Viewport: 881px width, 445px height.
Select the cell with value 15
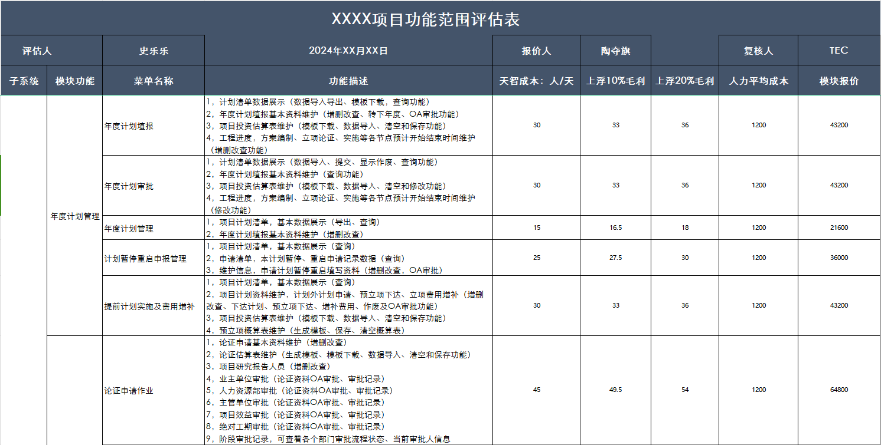(x=536, y=228)
